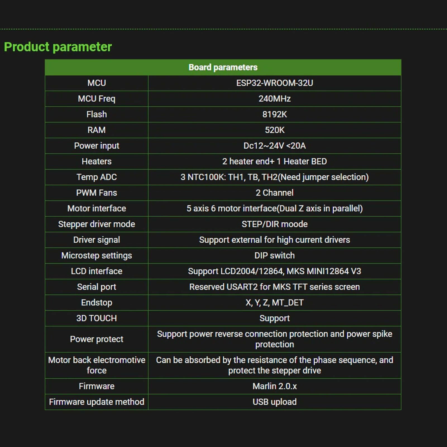The image size is (447, 447).
Task: Click the Heaters row value
Action: 274,161
